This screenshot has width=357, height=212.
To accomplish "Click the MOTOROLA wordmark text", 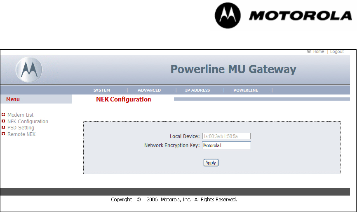I will click(x=301, y=16).
